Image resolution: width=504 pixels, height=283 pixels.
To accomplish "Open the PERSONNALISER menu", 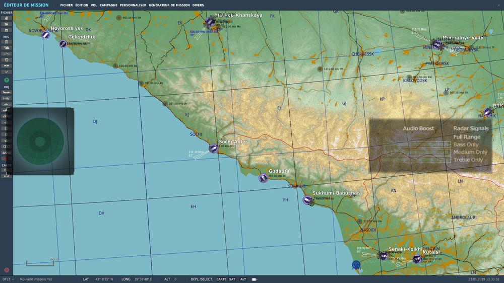I will [133, 5].
